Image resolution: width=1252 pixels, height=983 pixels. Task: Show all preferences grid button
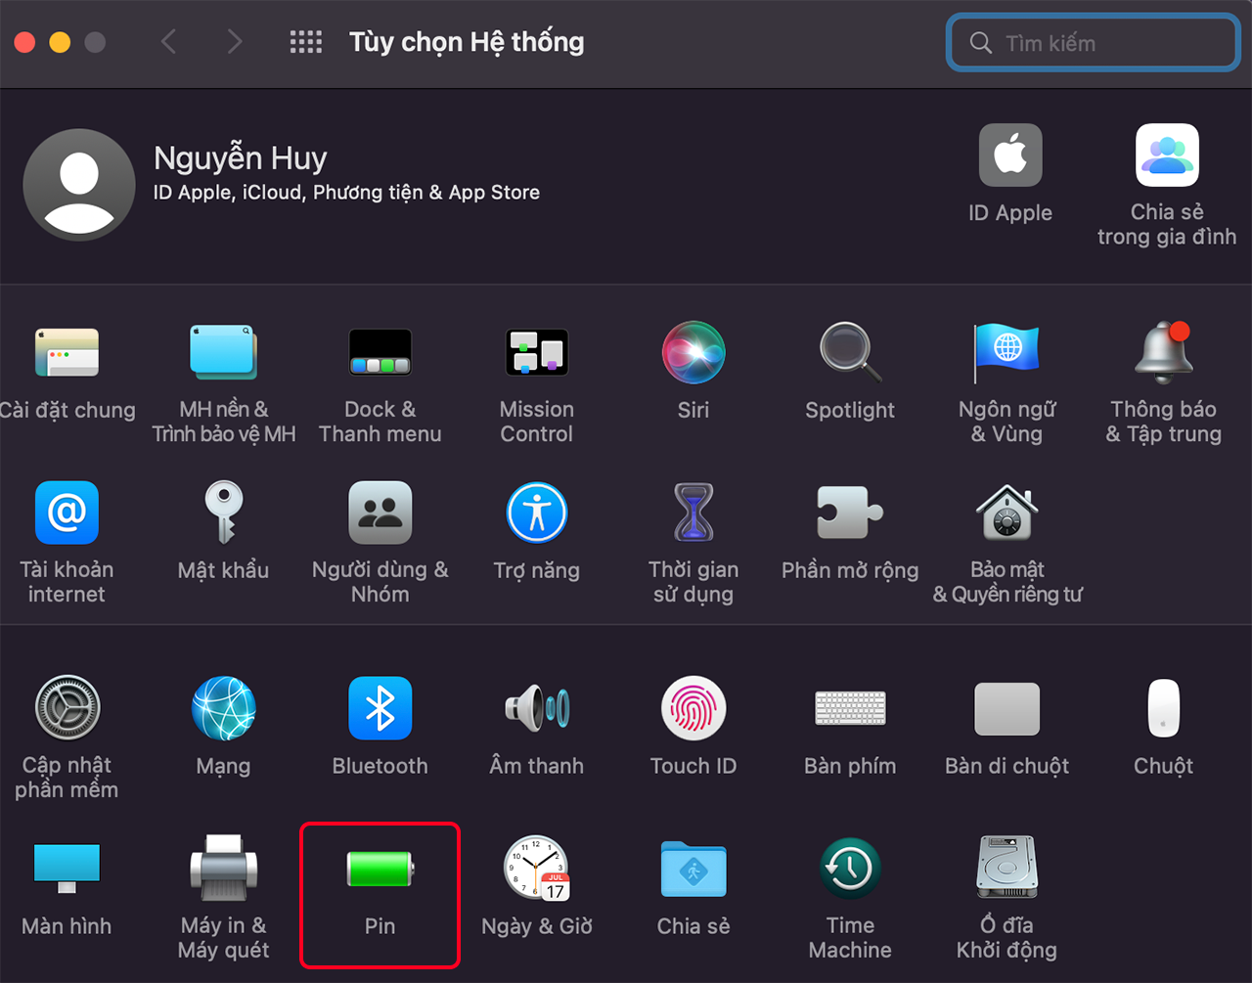pos(306,42)
